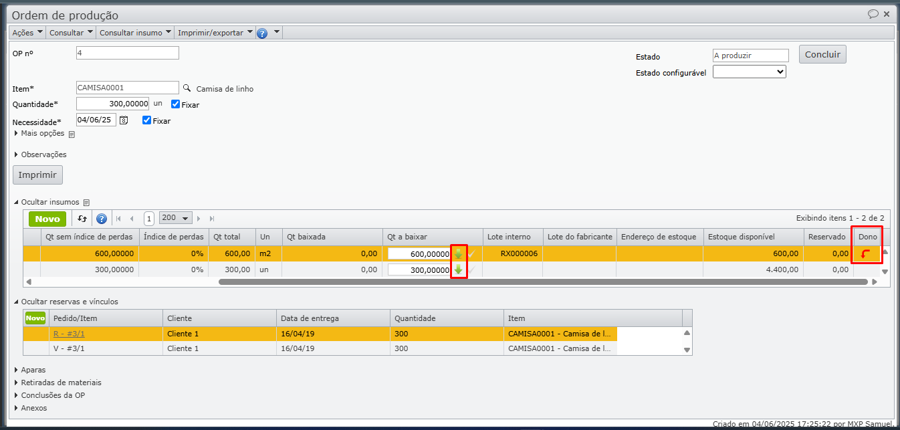Click right arrow of the horizontal scrollbar
Viewport: 900px width, 430px height.
(x=874, y=282)
